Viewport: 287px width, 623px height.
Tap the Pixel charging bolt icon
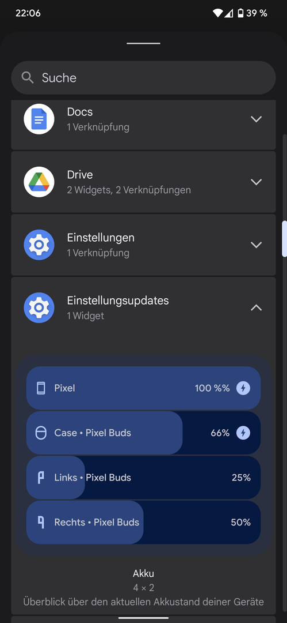coord(243,388)
